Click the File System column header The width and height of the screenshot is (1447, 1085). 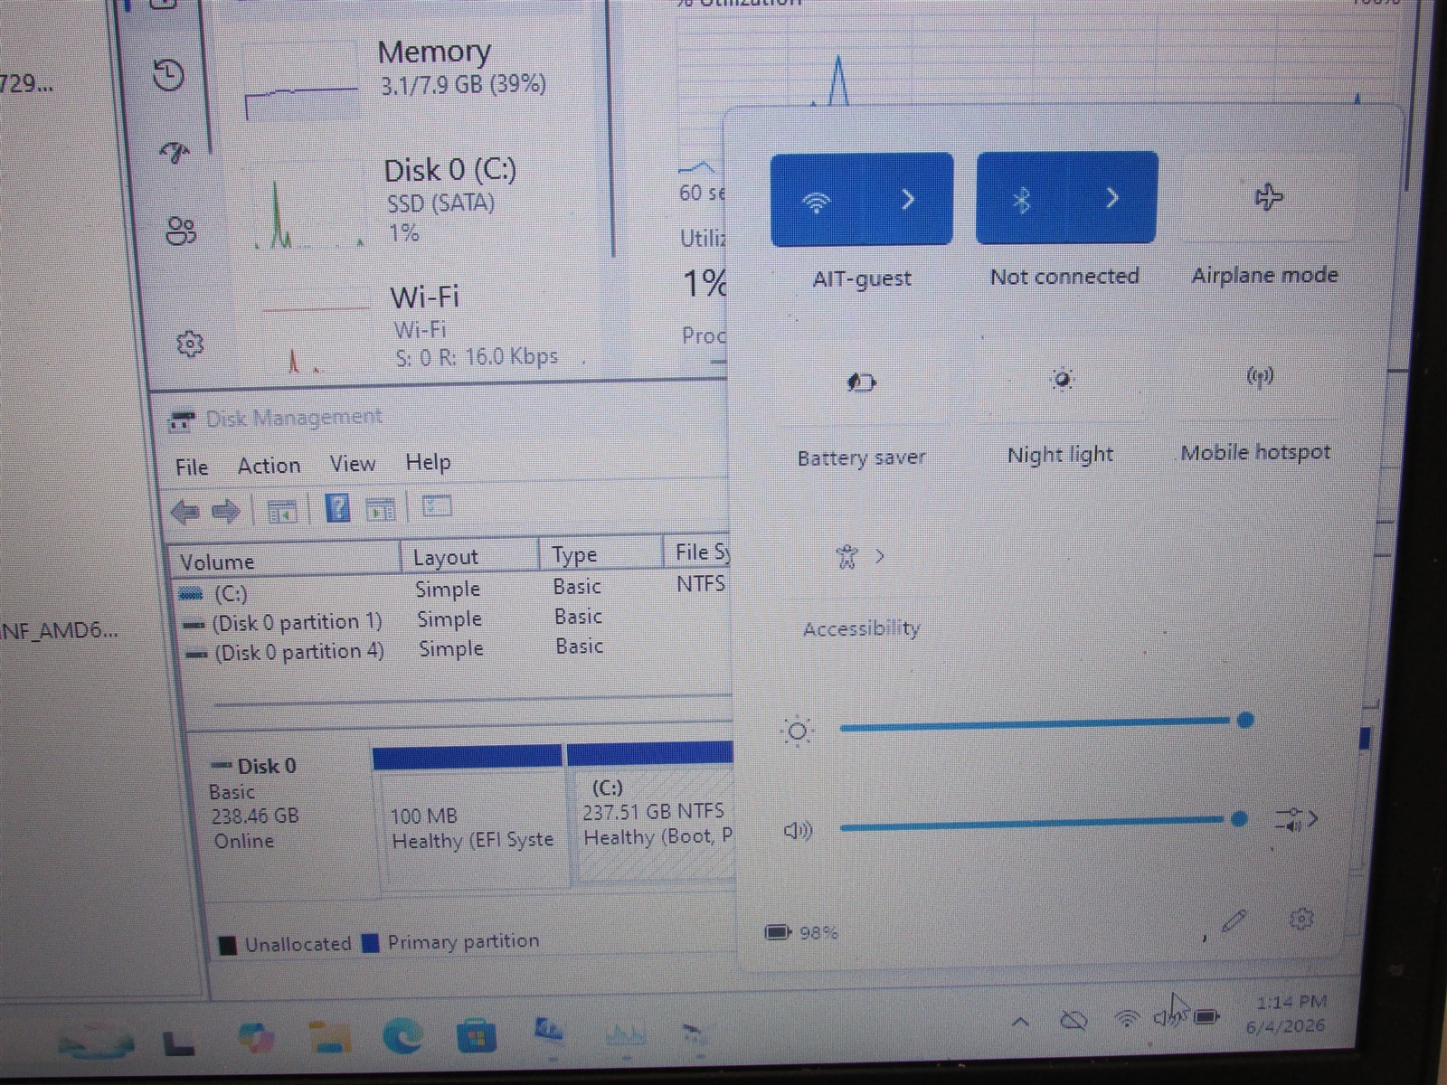[698, 551]
